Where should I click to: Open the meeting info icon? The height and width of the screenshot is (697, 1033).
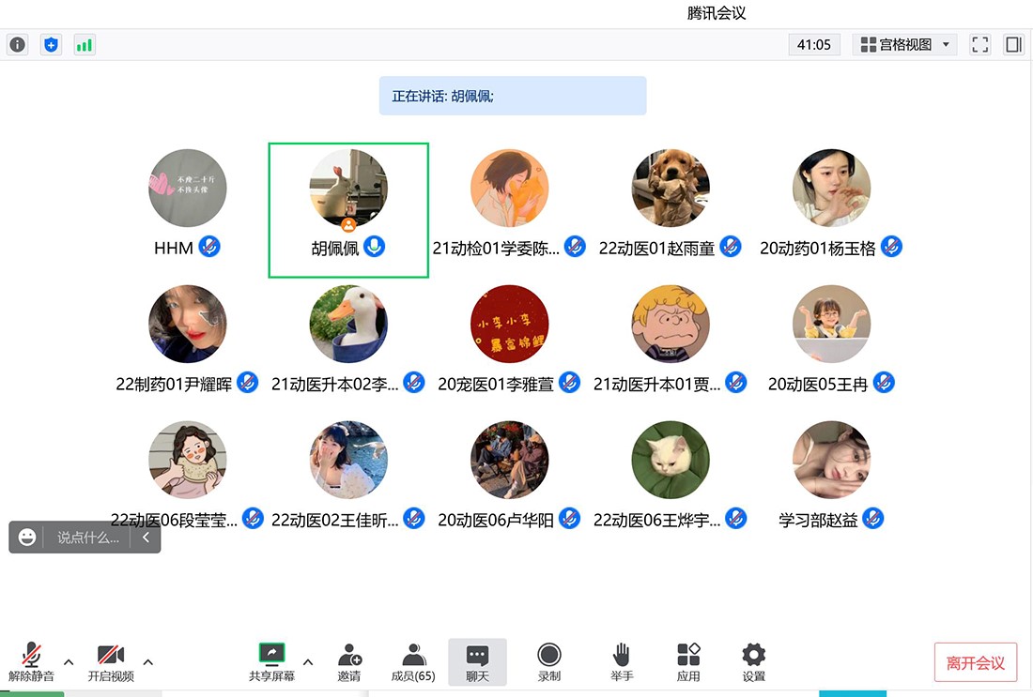[x=18, y=44]
